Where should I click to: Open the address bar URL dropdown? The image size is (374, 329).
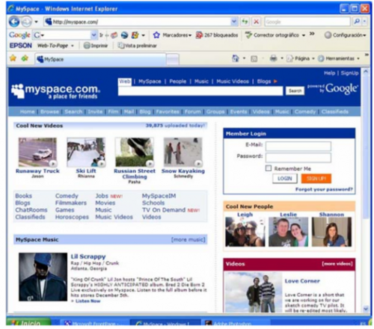coord(234,22)
